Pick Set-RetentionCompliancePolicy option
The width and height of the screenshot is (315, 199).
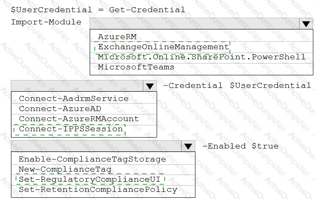click(x=98, y=190)
